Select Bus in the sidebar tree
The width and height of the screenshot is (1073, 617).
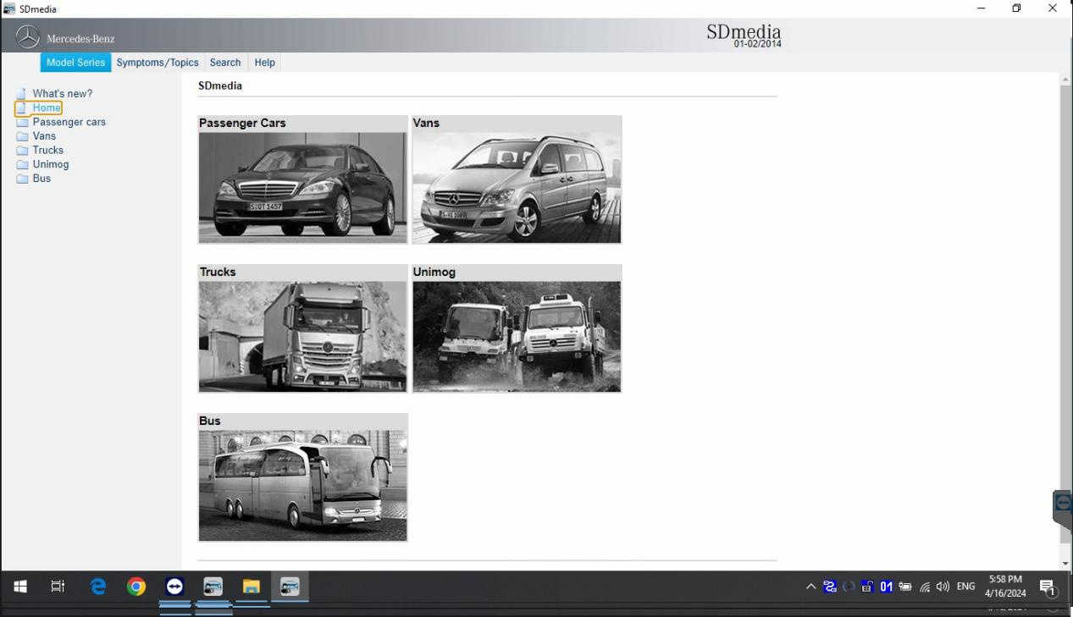click(41, 179)
